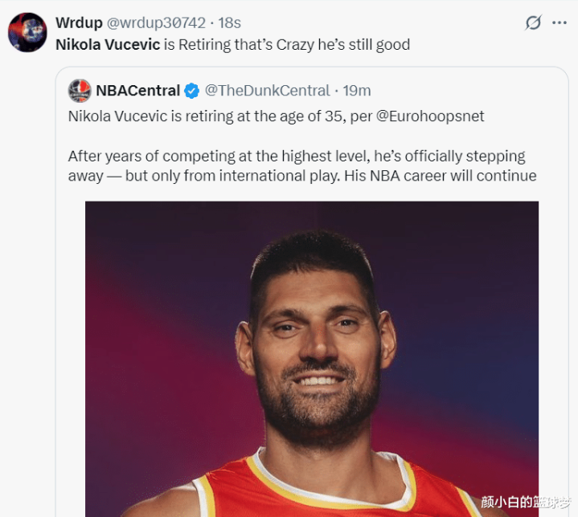Open the Wrdup display name link
The height and width of the screenshot is (517, 578).
77,22
